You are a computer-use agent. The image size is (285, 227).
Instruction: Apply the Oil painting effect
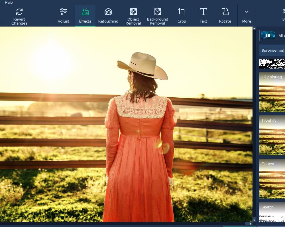272,92
